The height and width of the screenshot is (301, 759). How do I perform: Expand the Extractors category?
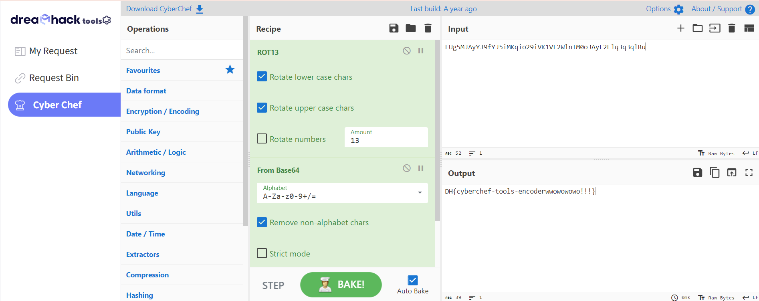pyautogui.click(x=182, y=254)
